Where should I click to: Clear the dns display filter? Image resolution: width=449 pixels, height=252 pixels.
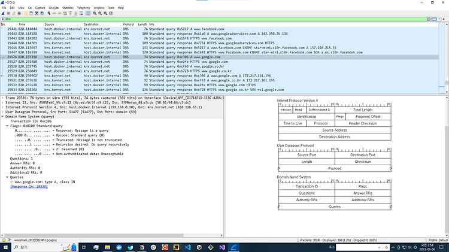[429, 19]
